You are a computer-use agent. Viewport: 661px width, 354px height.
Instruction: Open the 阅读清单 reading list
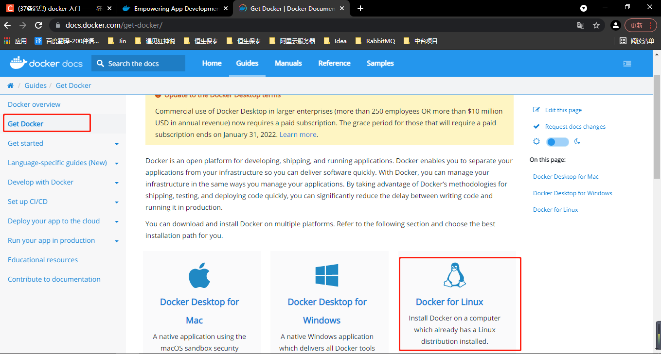637,41
